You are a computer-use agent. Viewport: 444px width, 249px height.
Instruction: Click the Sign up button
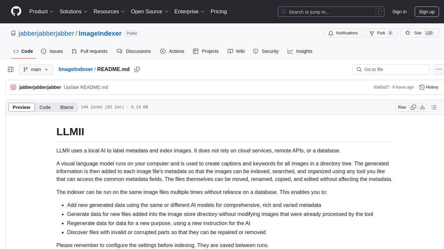(x=427, y=12)
